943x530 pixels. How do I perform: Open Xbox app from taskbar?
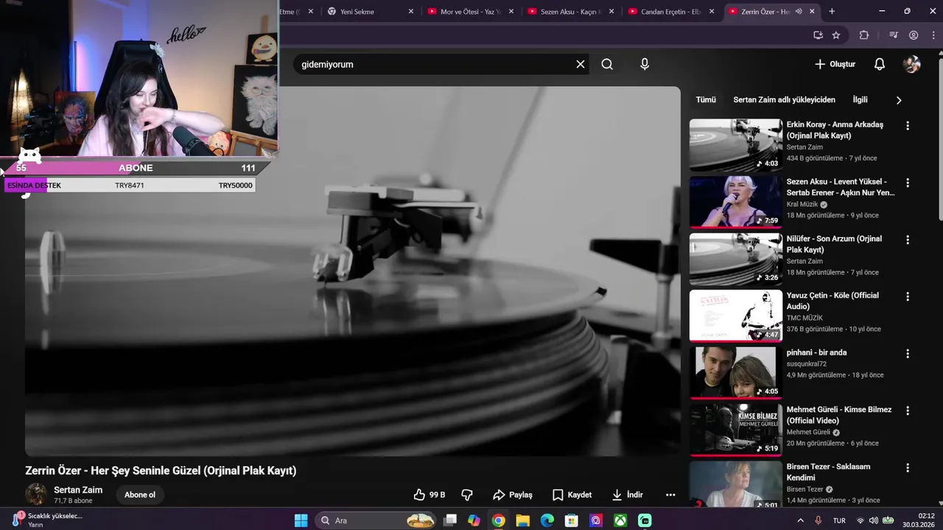[x=620, y=520]
